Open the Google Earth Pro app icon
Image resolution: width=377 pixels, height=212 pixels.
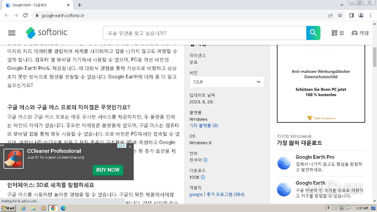click(284, 163)
